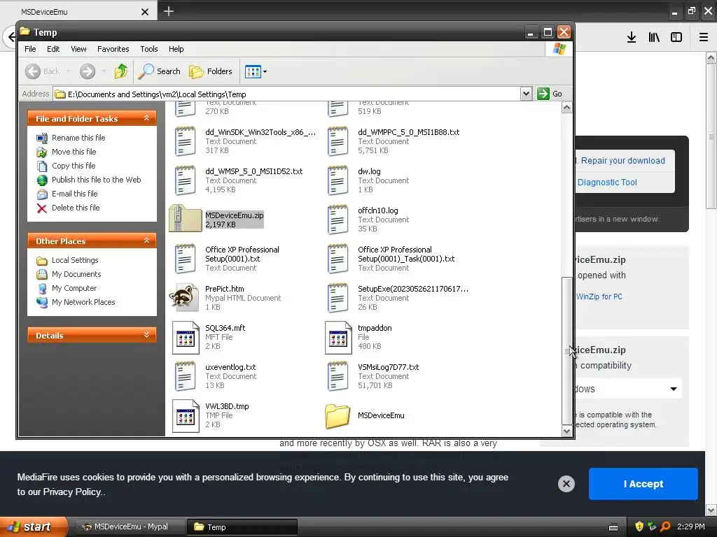717x537 pixels.
Task: Open the Tools menu
Action: [148, 49]
